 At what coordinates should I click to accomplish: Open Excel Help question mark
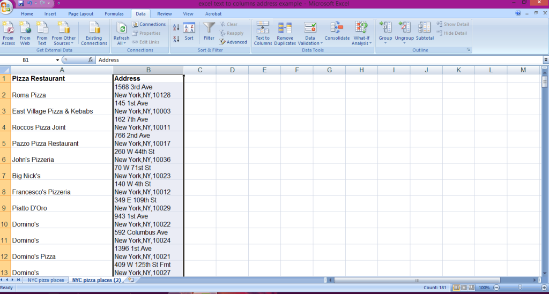coord(518,13)
